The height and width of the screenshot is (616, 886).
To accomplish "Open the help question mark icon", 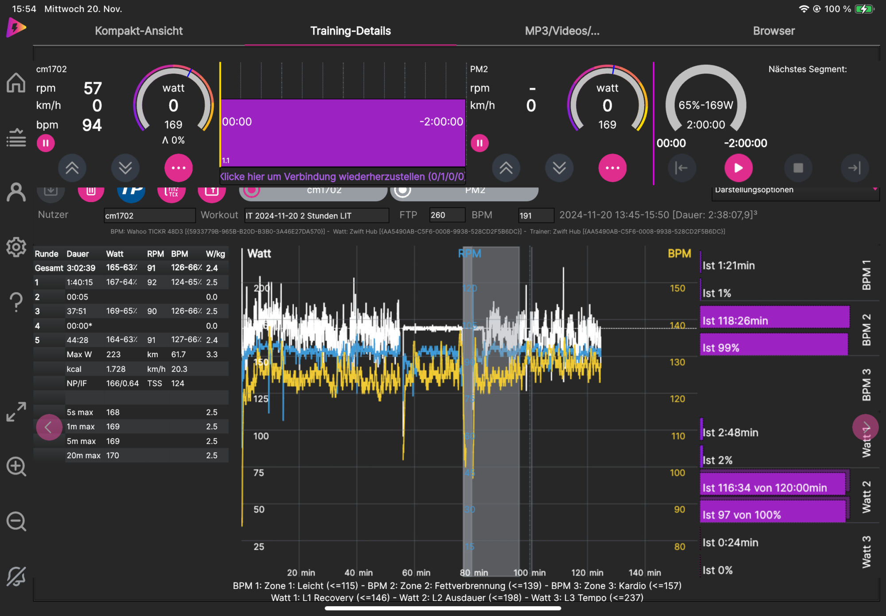I will [x=16, y=302].
